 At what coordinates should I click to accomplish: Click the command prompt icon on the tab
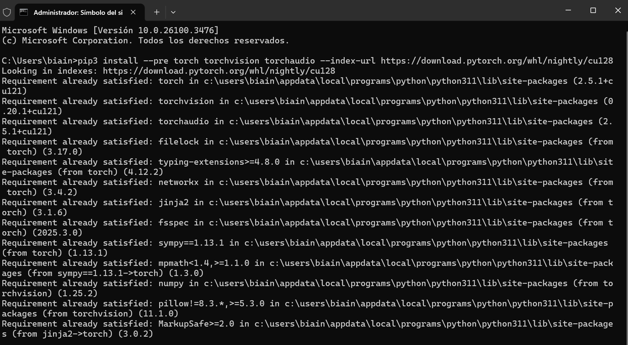pyautogui.click(x=24, y=12)
